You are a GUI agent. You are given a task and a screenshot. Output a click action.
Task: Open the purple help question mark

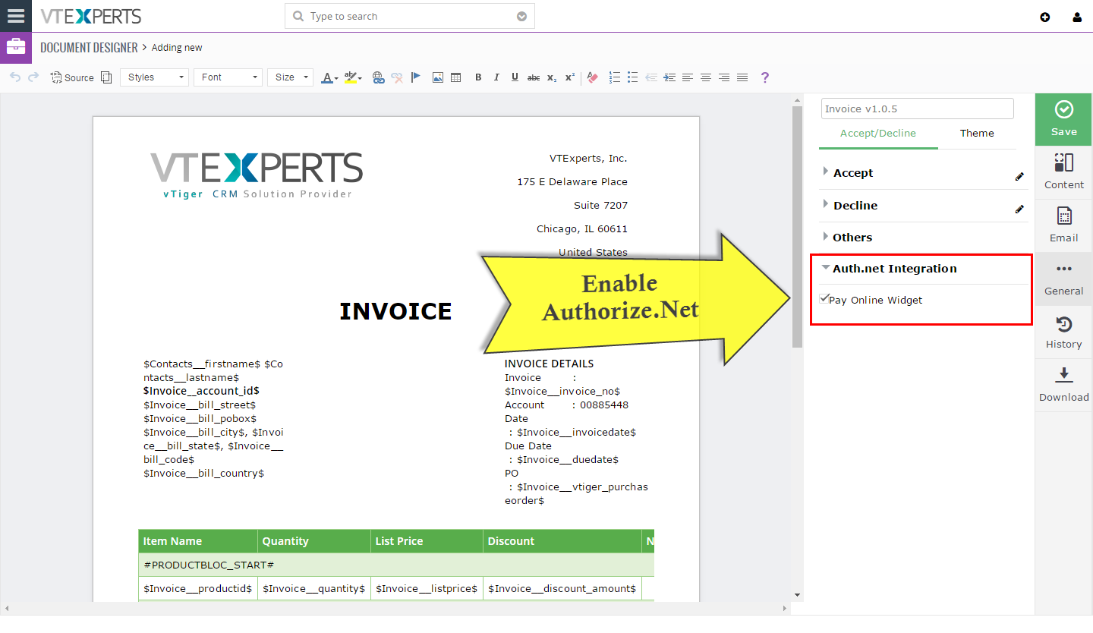(765, 77)
